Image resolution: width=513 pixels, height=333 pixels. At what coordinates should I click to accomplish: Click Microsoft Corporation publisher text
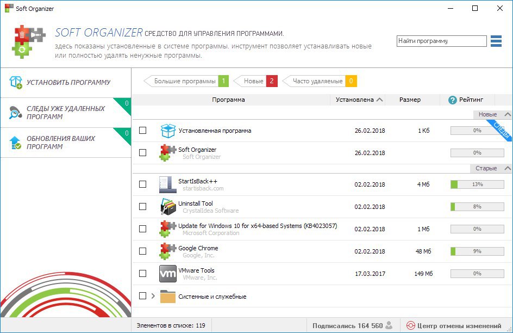(211, 233)
